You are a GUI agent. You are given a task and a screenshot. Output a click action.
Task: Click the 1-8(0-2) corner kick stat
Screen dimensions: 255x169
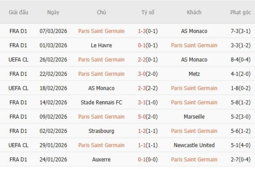pos(240,88)
